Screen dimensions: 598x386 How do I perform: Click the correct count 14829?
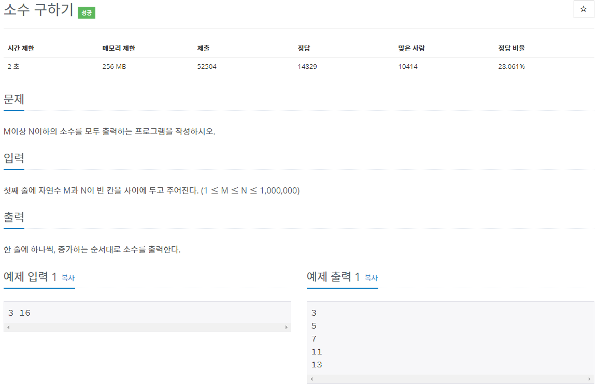click(x=307, y=66)
